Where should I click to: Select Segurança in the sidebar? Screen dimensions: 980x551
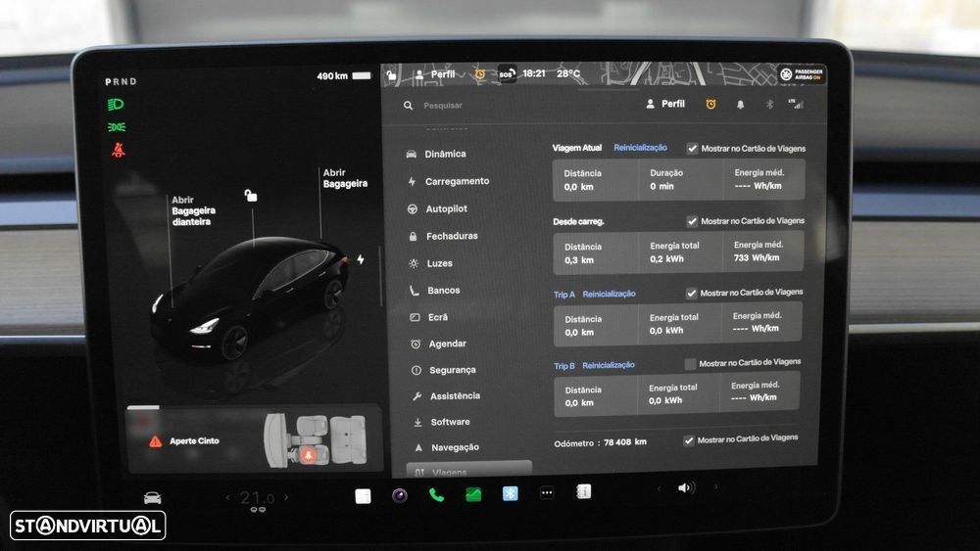click(x=444, y=370)
